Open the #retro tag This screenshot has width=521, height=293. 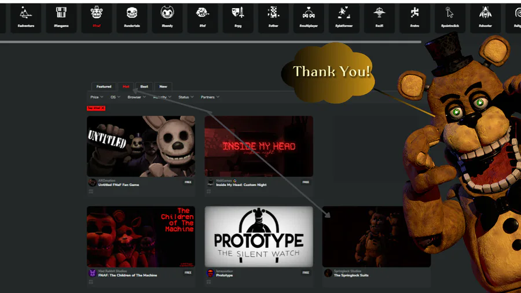coord(414,18)
